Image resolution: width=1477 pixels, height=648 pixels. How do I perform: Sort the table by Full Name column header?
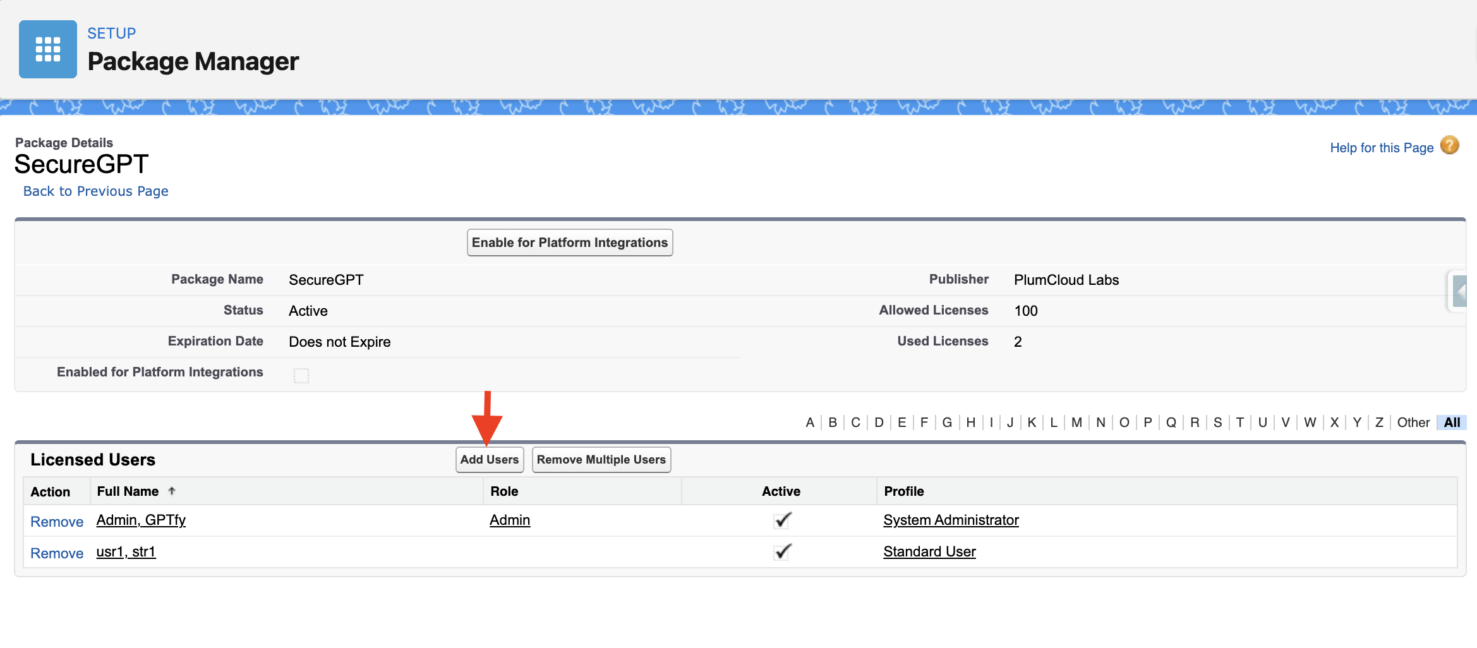[x=128, y=491]
